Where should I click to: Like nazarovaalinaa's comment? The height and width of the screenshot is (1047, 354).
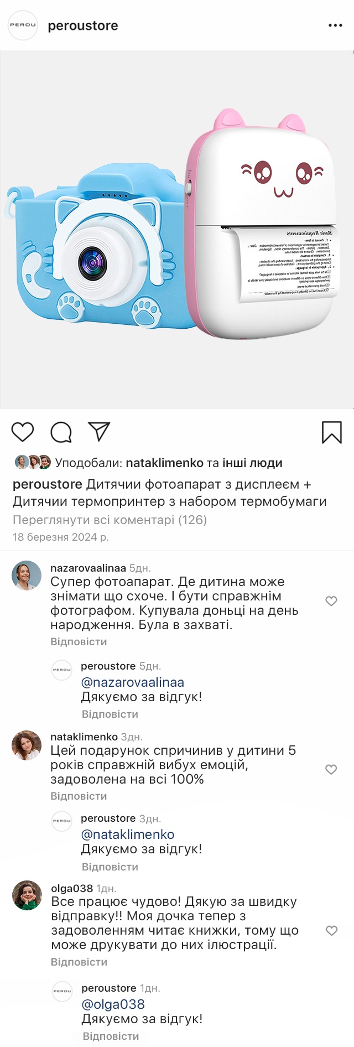[331, 601]
